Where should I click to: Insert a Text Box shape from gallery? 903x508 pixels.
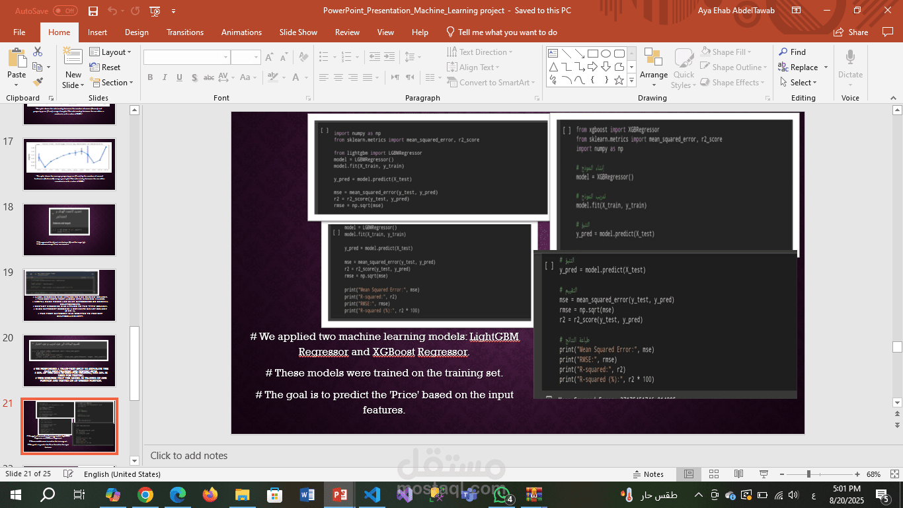tap(553, 54)
